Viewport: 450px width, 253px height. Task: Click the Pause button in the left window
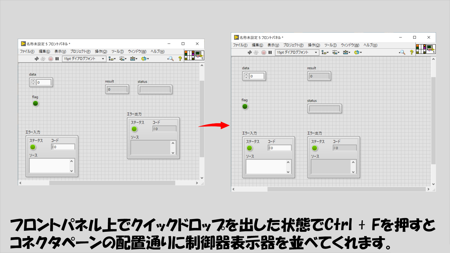point(57,59)
